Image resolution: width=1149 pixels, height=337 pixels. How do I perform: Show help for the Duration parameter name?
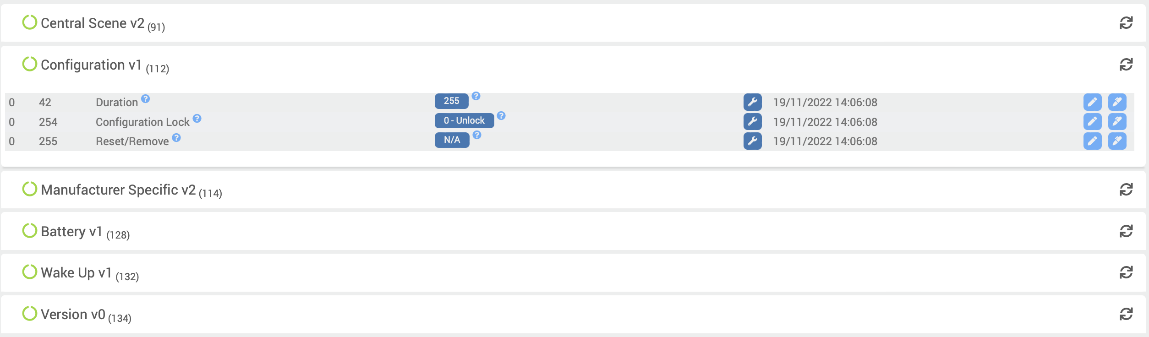145,99
